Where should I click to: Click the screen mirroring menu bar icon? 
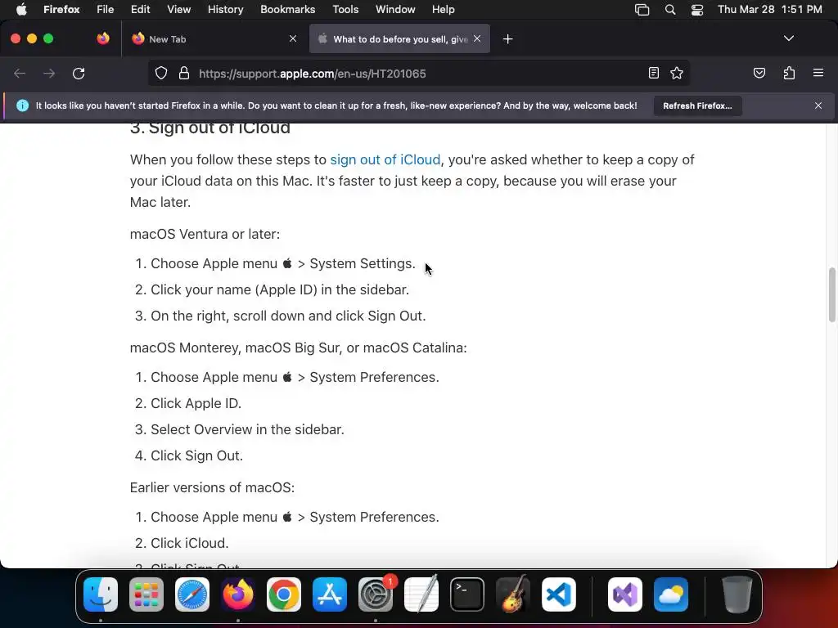click(x=642, y=9)
